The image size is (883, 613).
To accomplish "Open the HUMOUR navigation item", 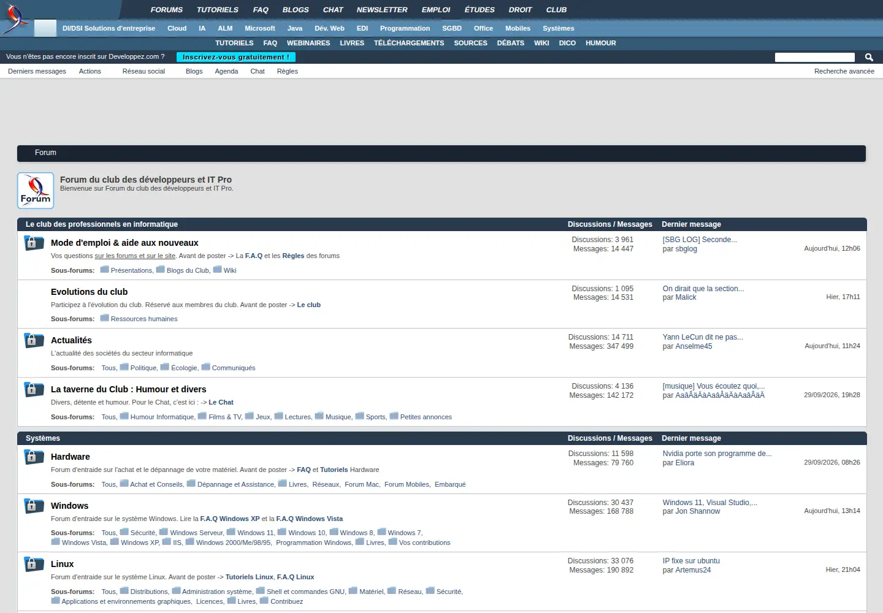I will [x=601, y=43].
